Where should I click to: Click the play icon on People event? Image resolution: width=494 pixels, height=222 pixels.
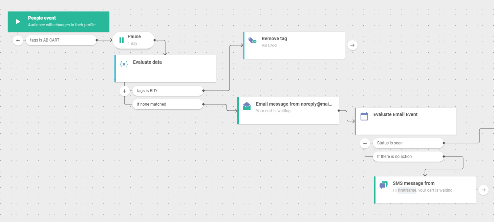[x=18, y=21]
